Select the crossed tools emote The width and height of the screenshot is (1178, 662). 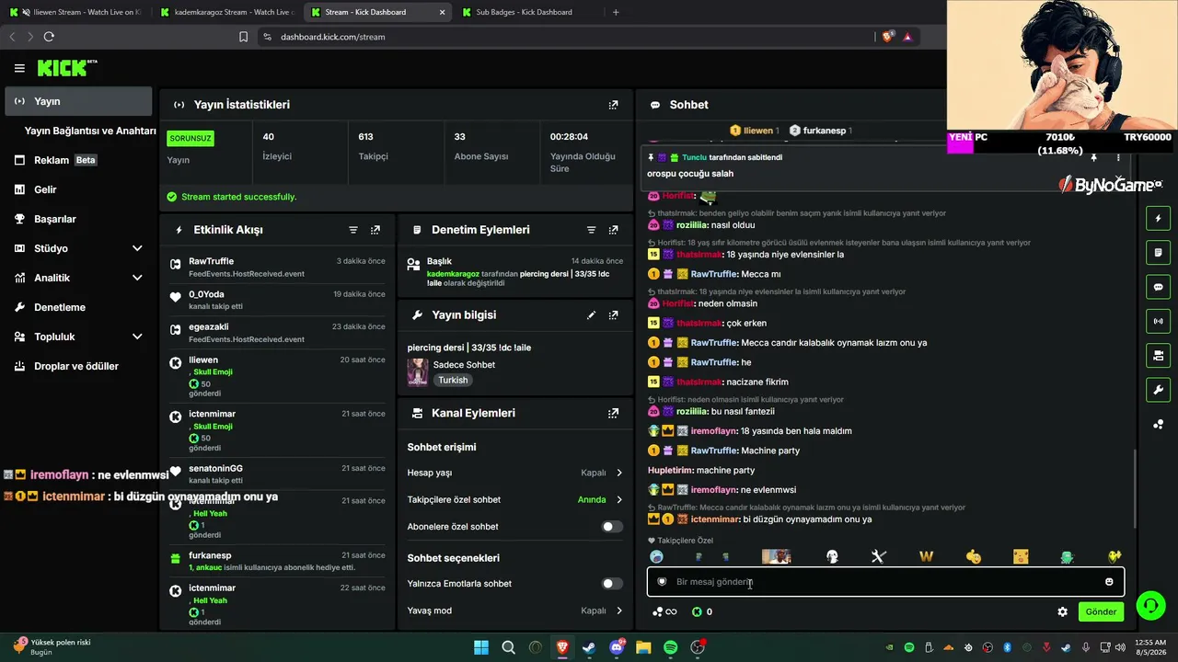click(x=878, y=556)
